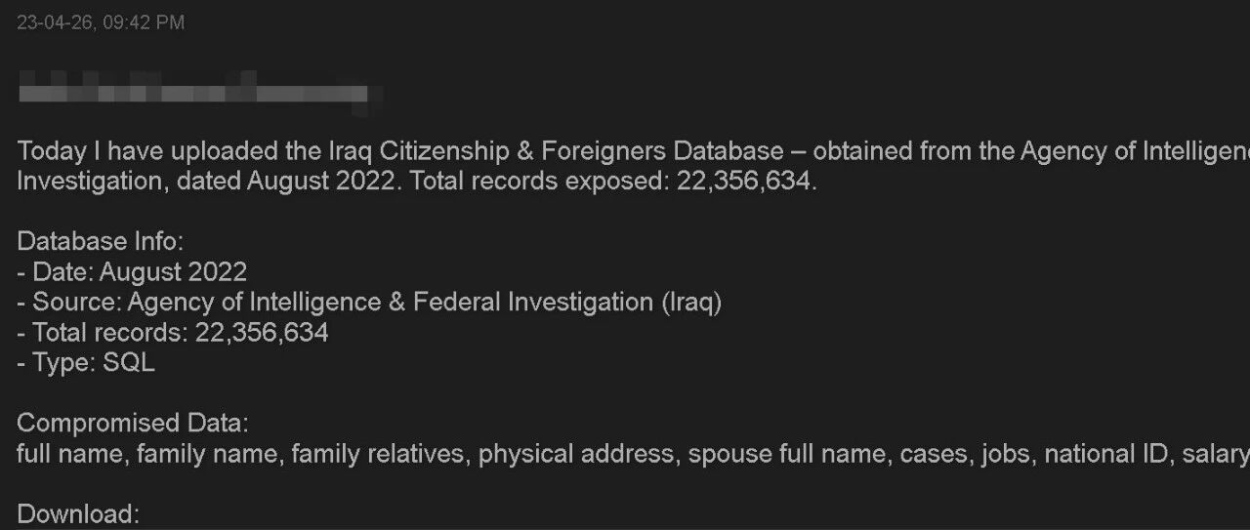Viewport: 1250px width, 530px height.
Task: Click the Date: August 2022 line
Action: (132, 271)
